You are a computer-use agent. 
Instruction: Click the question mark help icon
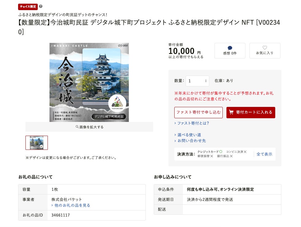(x=41, y=6)
